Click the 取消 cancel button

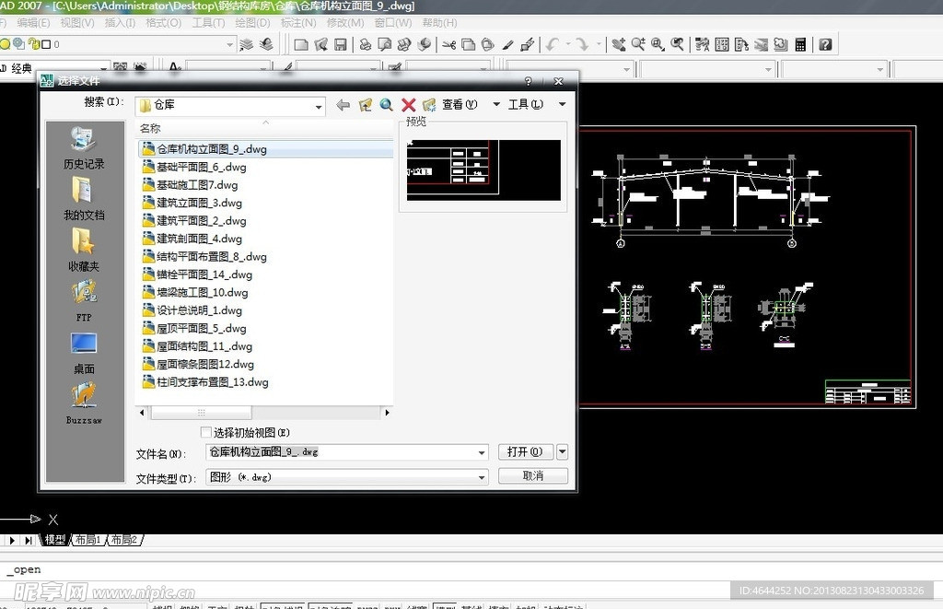point(533,476)
